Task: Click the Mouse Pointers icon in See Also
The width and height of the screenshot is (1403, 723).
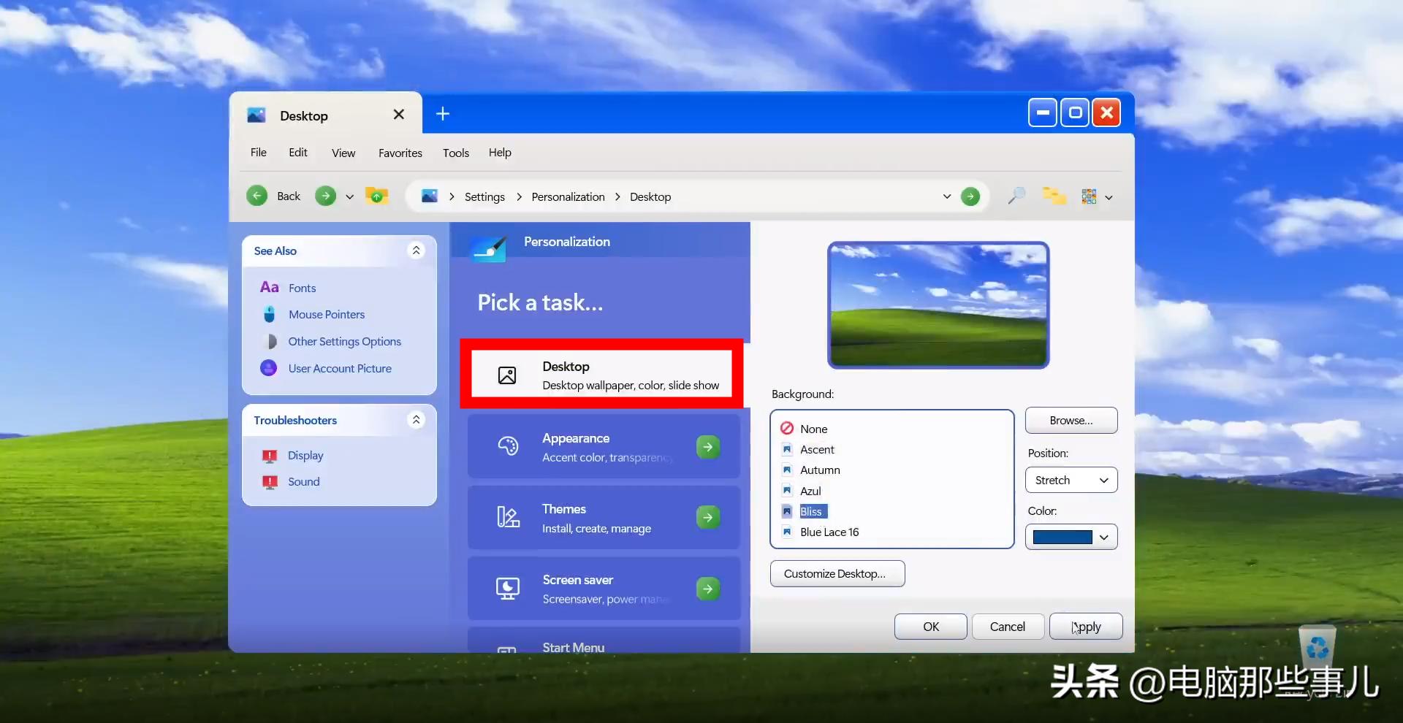Action: click(269, 314)
